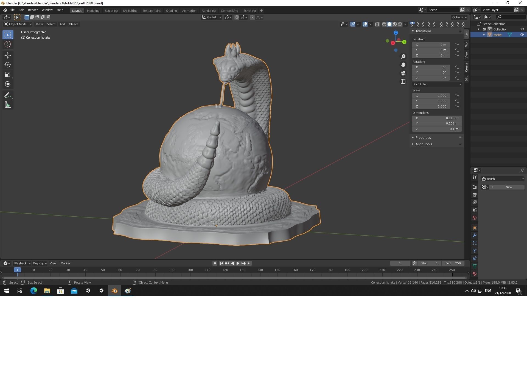Lock the Location X value
The width and height of the screenshot is (527, 373).
(x=457, y=45)
